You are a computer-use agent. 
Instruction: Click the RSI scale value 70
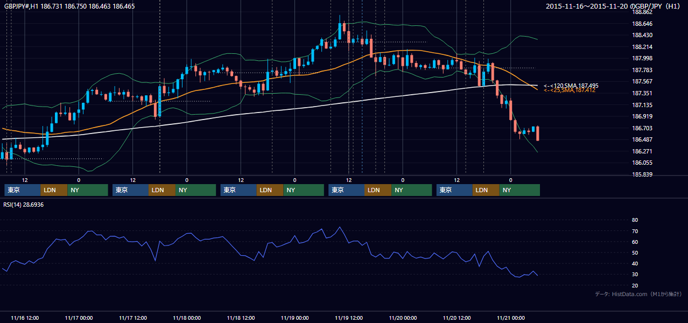635,231
